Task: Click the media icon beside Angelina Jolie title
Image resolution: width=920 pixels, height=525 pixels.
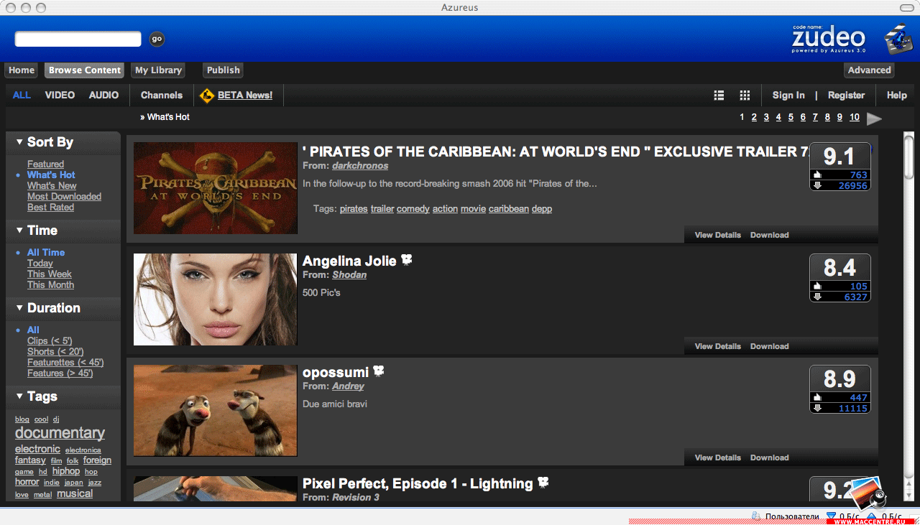Action: coord(407,260)
